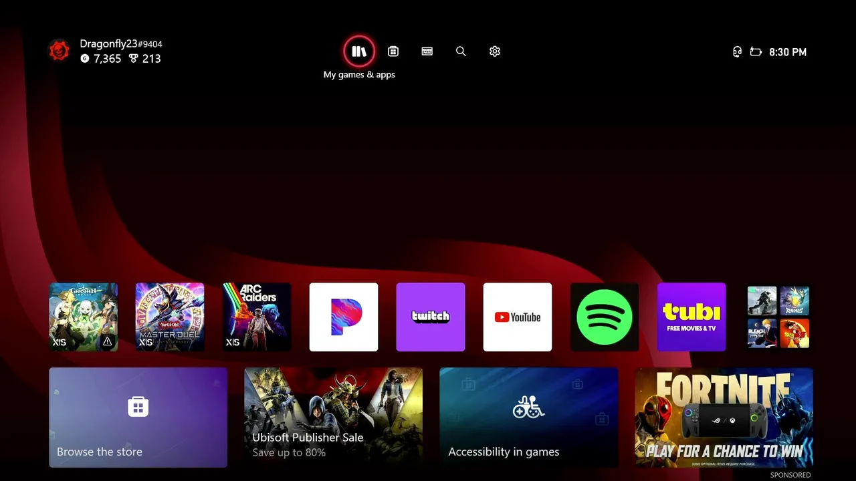Image resolution: width=856 pixels, height=481 pixels.
Task: Launch the Genshin Impact game tile
Action: coord(83,317)
